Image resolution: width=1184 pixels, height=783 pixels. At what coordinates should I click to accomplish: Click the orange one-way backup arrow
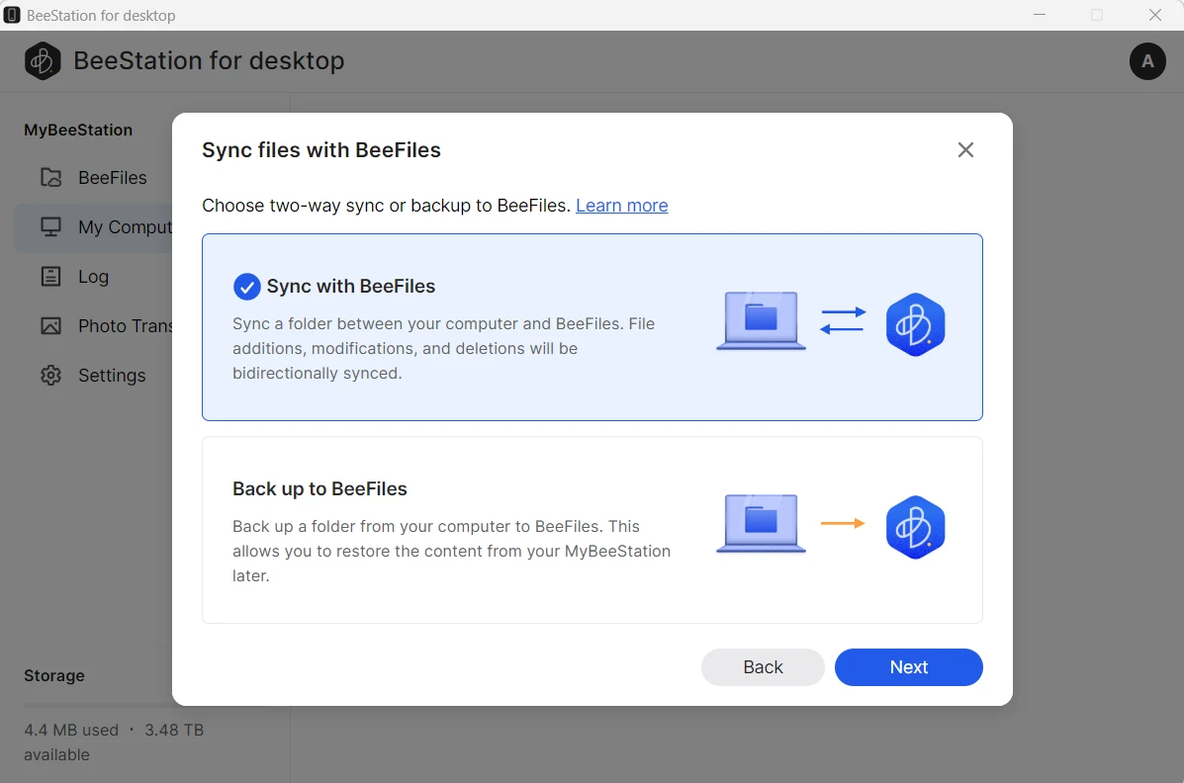[843, 524]
